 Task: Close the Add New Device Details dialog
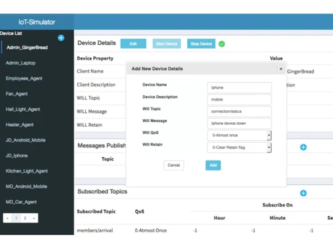click(280, 69)
